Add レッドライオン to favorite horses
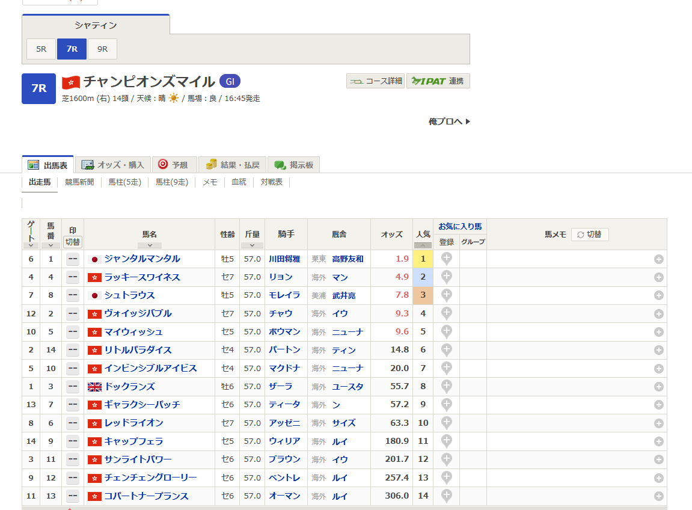 tap(446, 423)
